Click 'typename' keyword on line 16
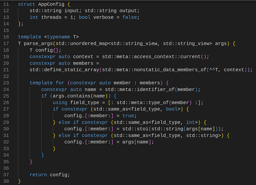 [x=59, y=37]
